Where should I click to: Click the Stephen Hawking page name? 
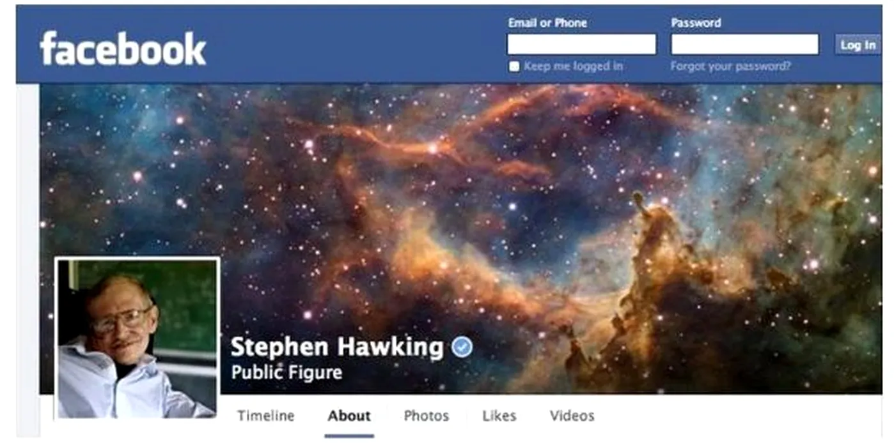tap(336, 347)
